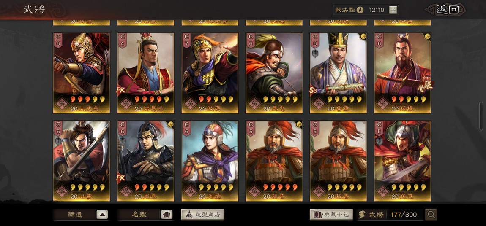Click the magnifier search icon beside 武將 count
Image resolution: width=486 pixels, height=226 pixels.
(431, 215)
